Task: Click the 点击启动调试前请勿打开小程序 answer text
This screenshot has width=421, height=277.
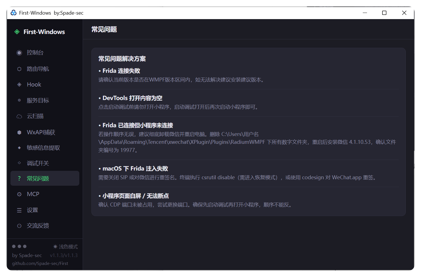Action: [179, 107]
